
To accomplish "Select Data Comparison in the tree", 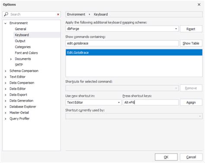I will (x=22, y=83).
